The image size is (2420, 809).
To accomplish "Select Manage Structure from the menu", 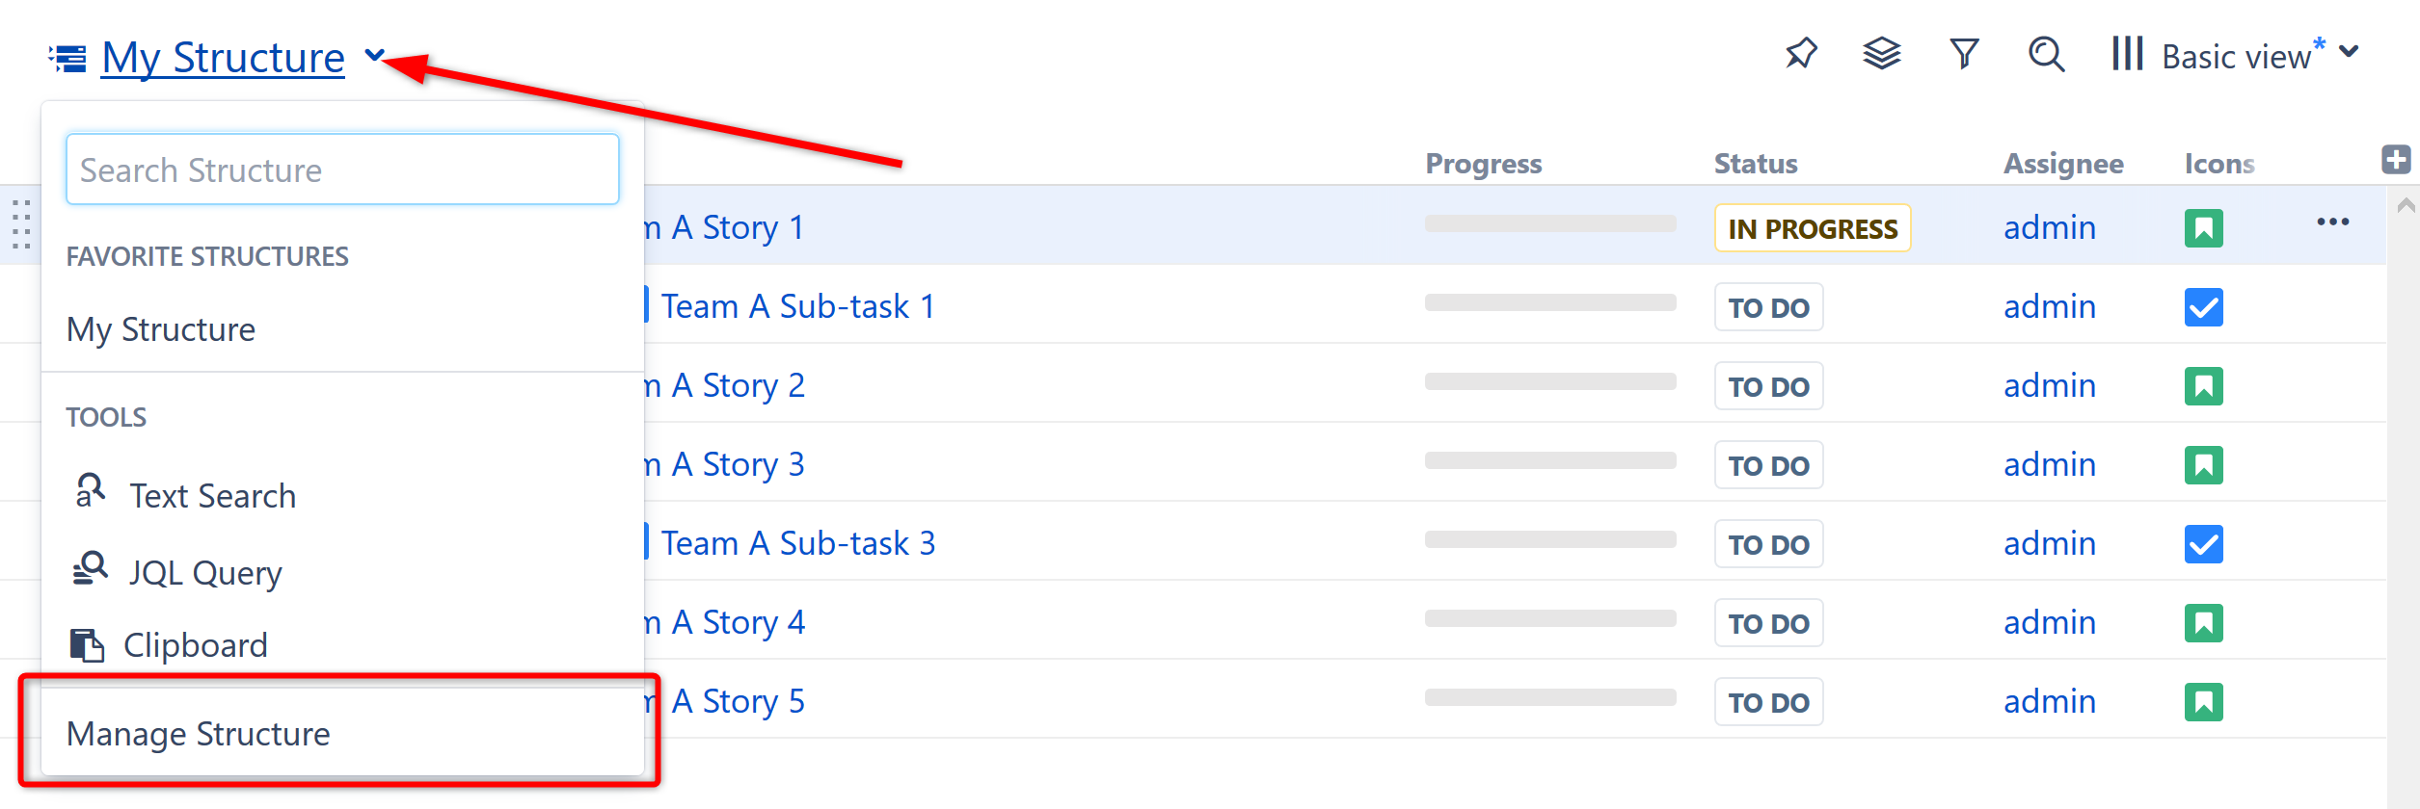I will click(199, 734).
